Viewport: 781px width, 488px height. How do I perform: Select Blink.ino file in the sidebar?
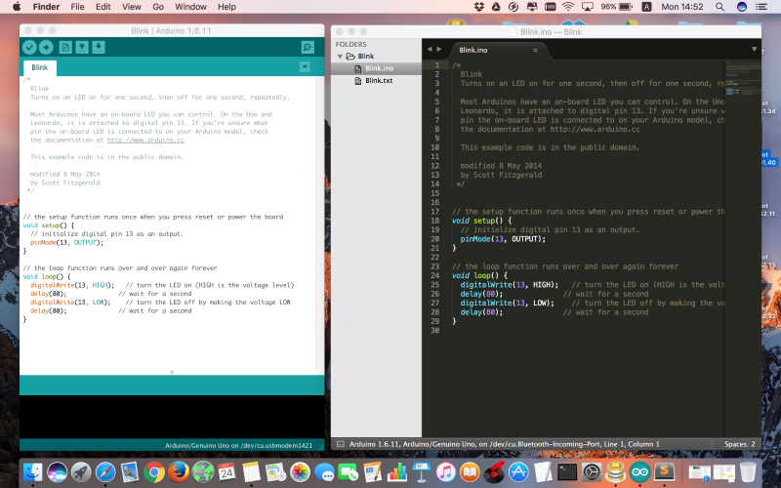coord(376,68)
